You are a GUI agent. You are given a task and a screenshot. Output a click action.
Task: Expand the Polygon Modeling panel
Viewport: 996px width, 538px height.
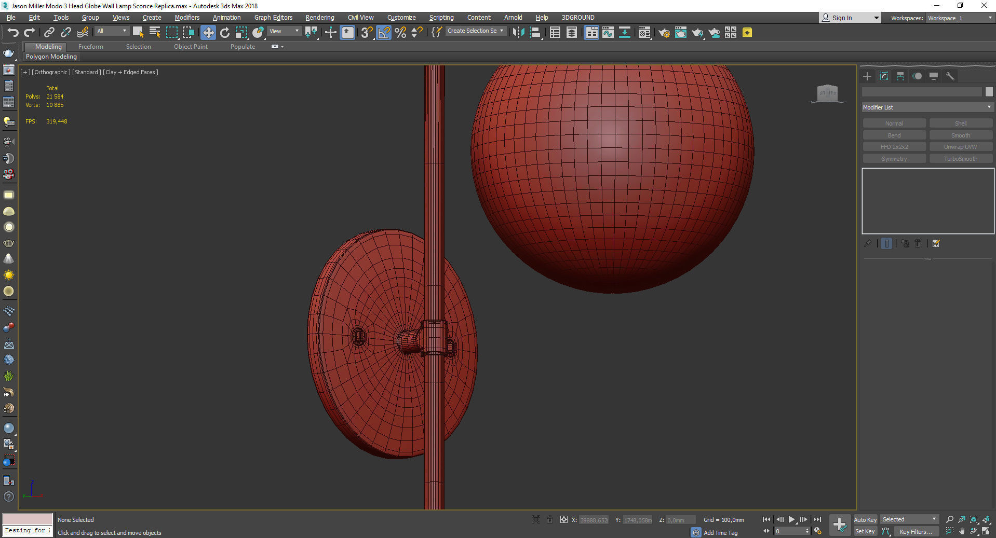51,57
